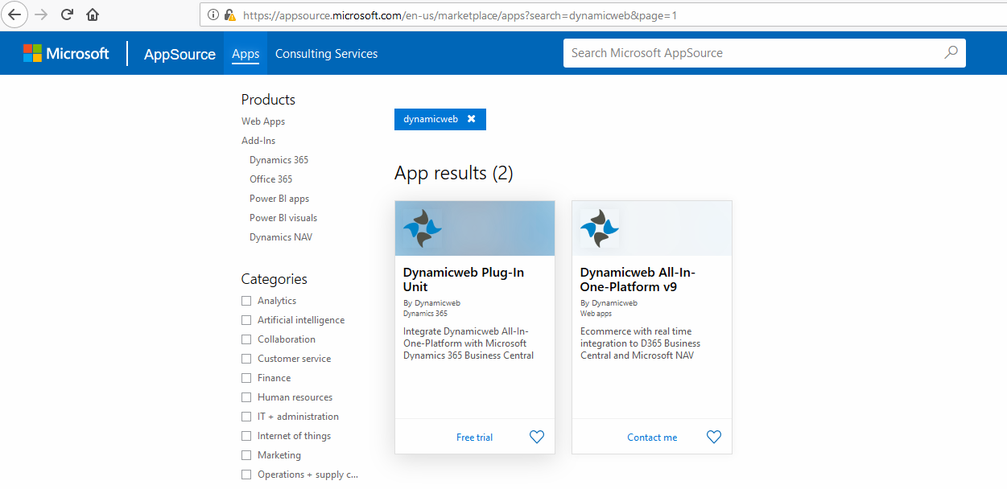Click Free trial link
The image size is (1007, 489).
pyautogui.click(x=474, y=438)
